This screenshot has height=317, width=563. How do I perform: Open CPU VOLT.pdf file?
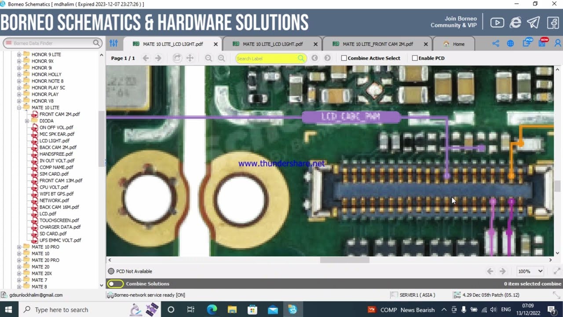click(x=54, y=187)
